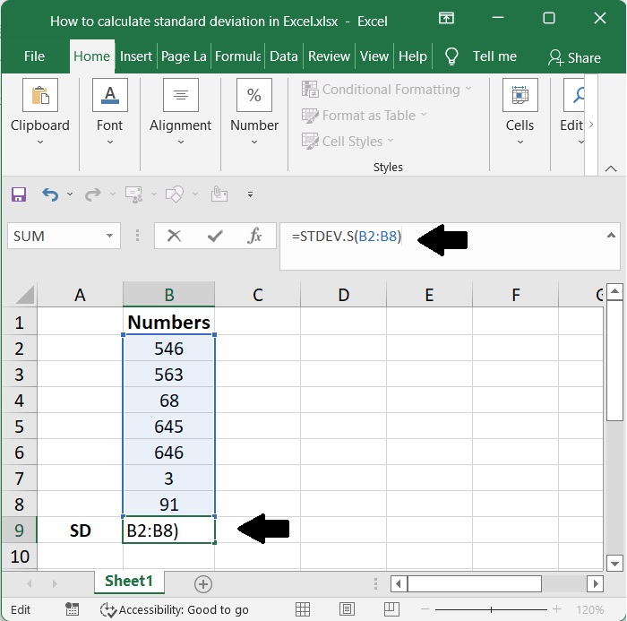Add a new sheet with plus icon
Screen dimensions: 627x621
click(x=203, y=584)
